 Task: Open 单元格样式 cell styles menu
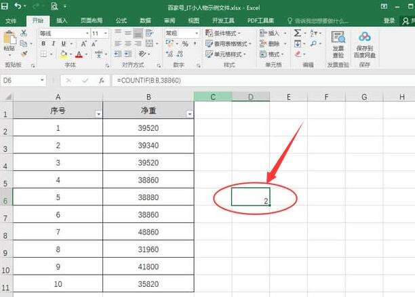tap(226, 54)
